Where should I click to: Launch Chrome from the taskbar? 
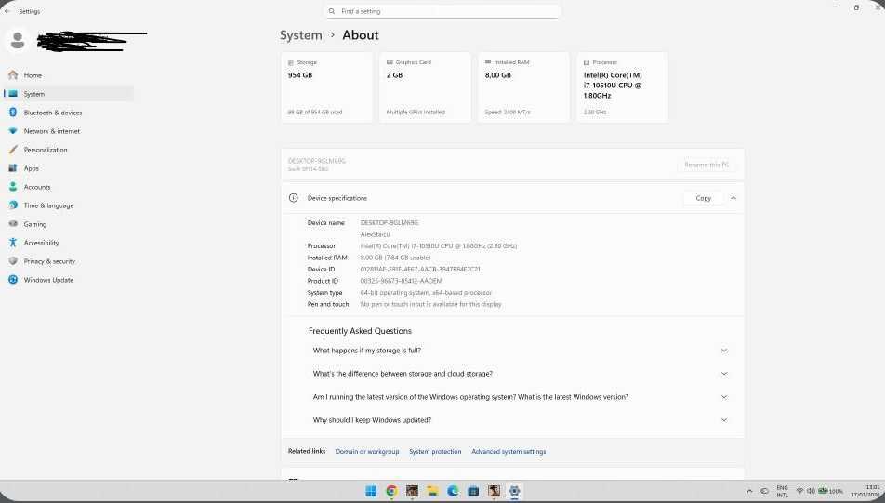(x=391, y=491)
